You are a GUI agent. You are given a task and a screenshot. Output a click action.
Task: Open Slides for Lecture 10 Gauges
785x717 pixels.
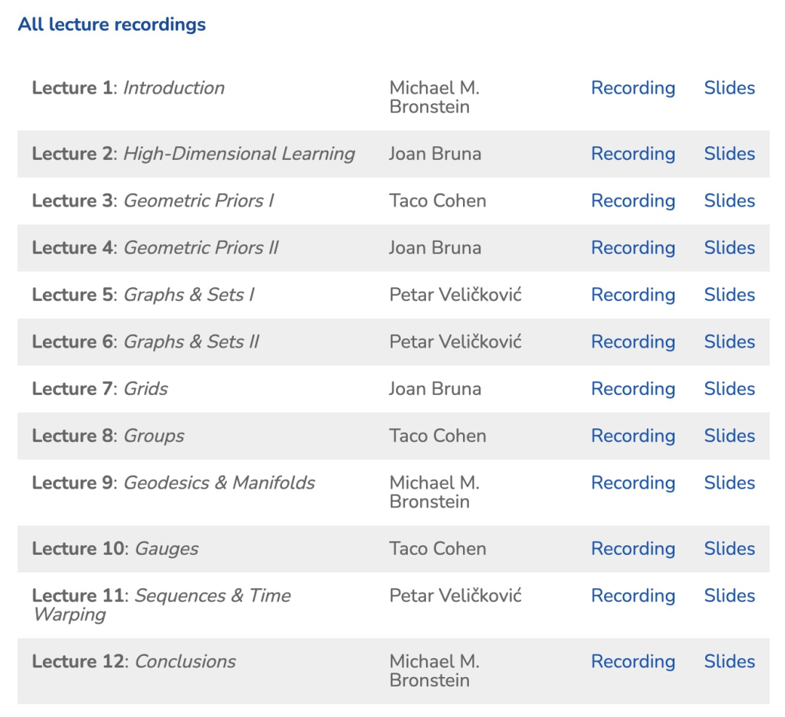(729, 549)
